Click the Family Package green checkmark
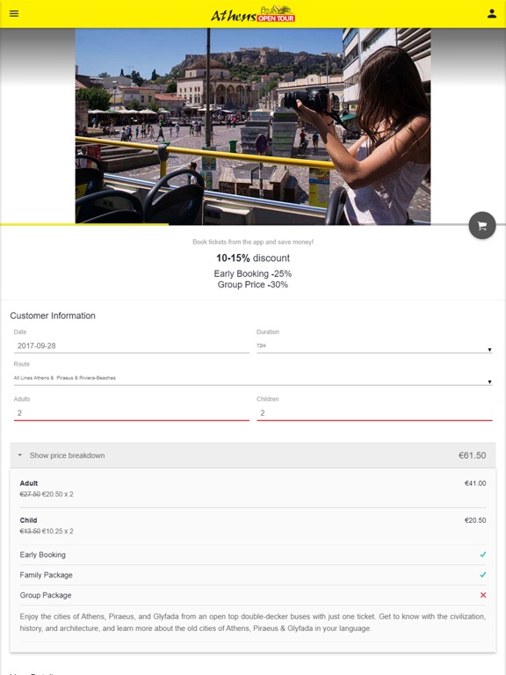 coord(483,575)
